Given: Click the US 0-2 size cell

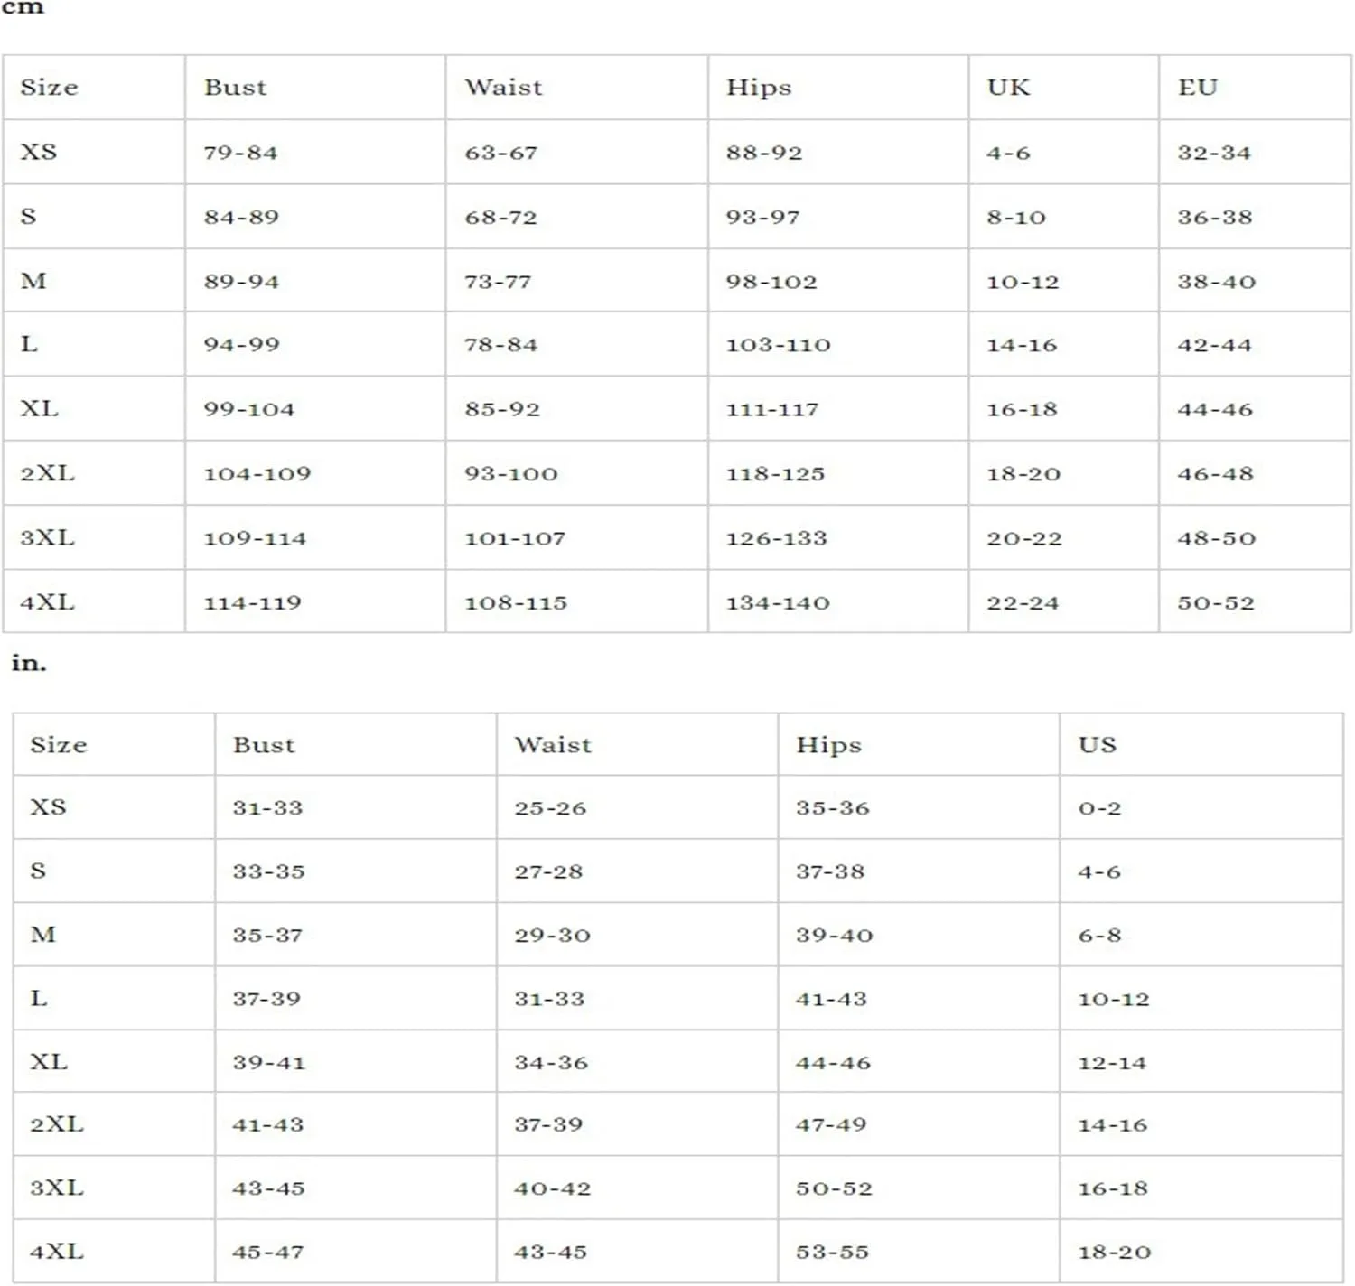Looking at the screenshot, I should (x=1201, y=807).
